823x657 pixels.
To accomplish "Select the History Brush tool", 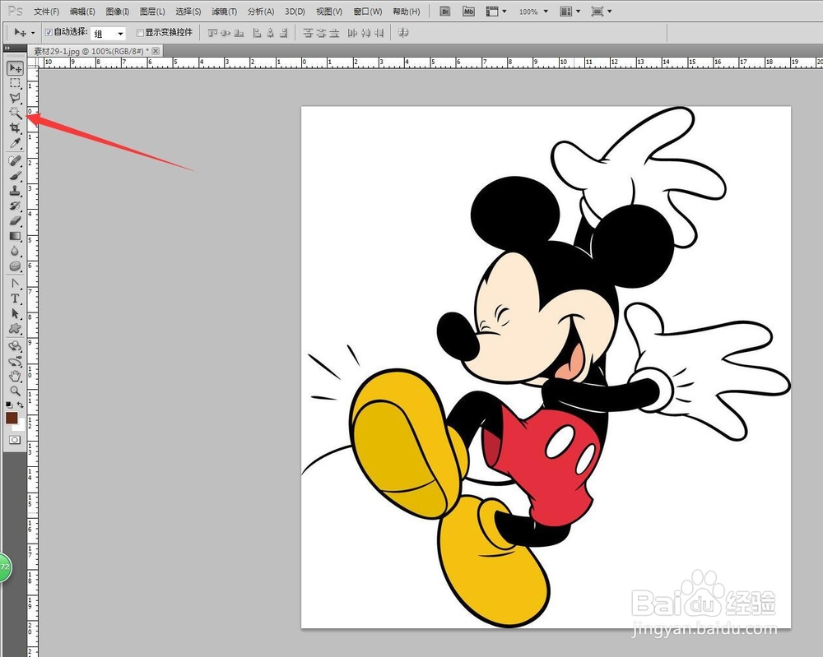I will (15, 206).
